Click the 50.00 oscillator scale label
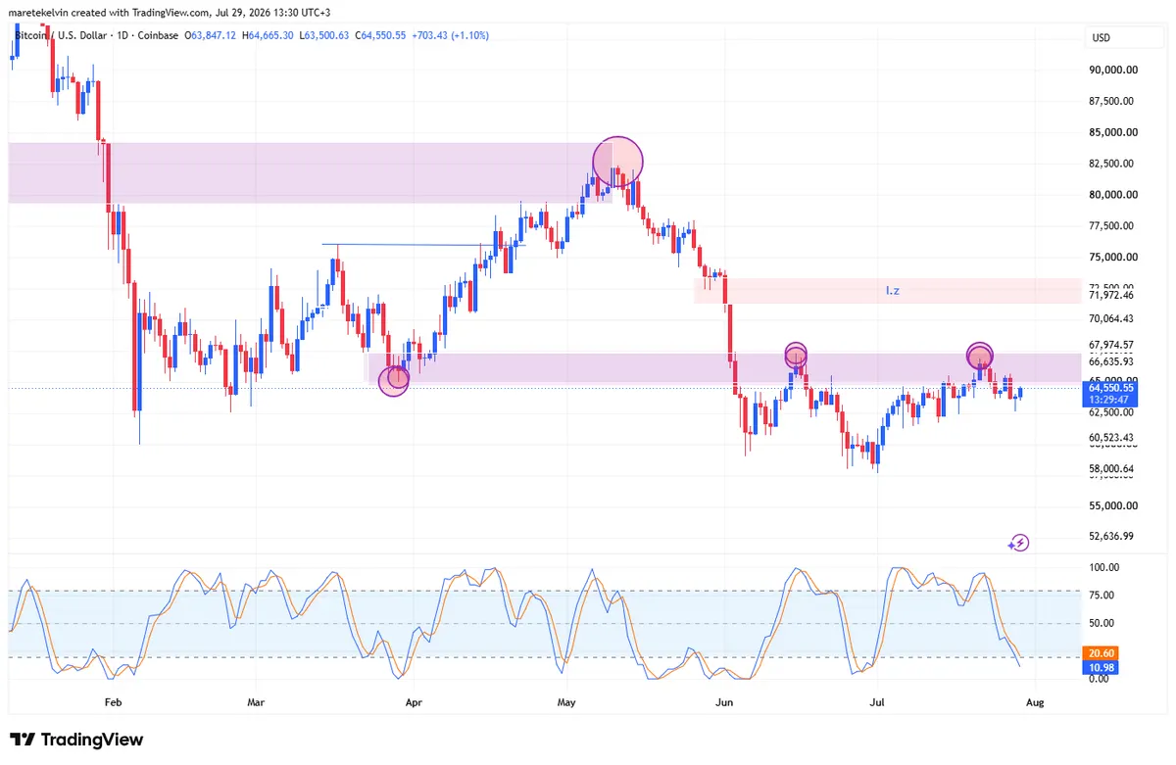Viewport: 1176px width, 765px height. (1102, 623)
